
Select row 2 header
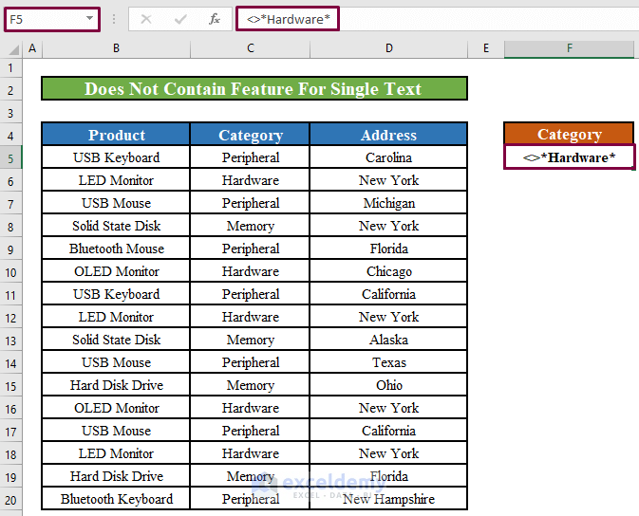10,90
